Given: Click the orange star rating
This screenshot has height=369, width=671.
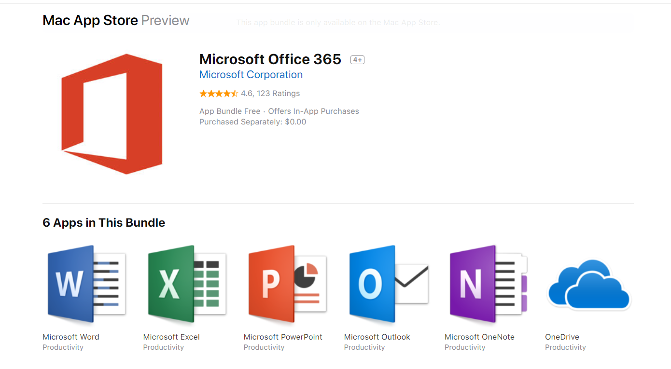Looking at the screenshot, I should tap(219, 94).
